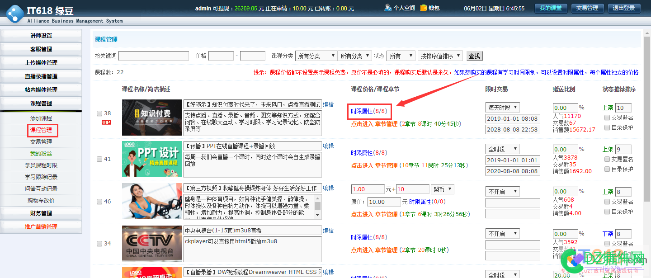The width and height of the screenshot is (651, 278).
Task: Click 编辑 link for course 38
Action: click(x=329, y=104)
